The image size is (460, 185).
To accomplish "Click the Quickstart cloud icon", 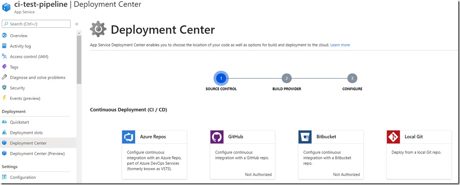I will (4, 122).
